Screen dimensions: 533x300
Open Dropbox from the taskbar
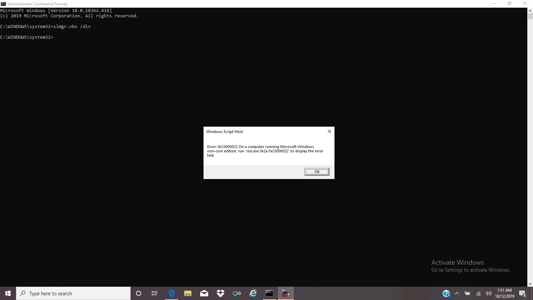(x=221, y=293)
